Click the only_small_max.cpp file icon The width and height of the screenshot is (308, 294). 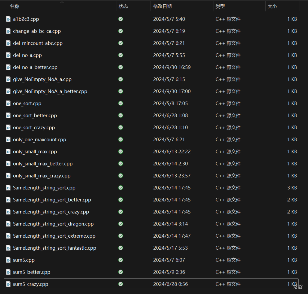click(x=8, y=152)
